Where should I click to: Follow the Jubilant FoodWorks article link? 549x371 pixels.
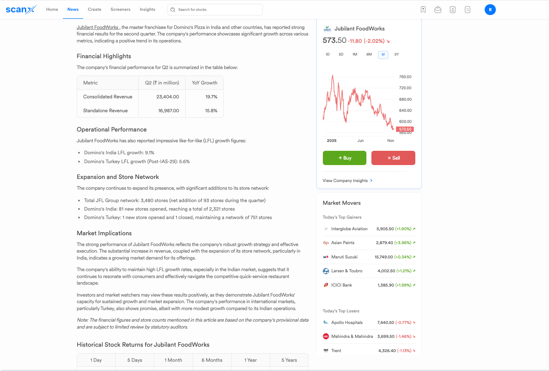tap(97, 27)
